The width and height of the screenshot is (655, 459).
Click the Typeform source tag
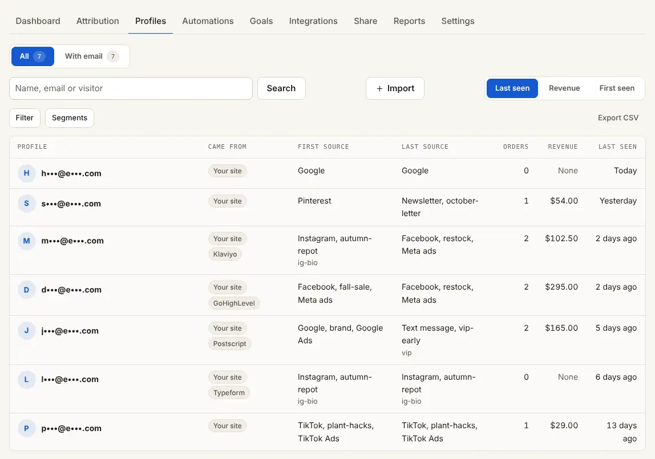pyautogui.click(x=229, y=393)
